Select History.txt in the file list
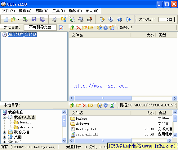Screen dimensions: 178x150 coord(86,129)
